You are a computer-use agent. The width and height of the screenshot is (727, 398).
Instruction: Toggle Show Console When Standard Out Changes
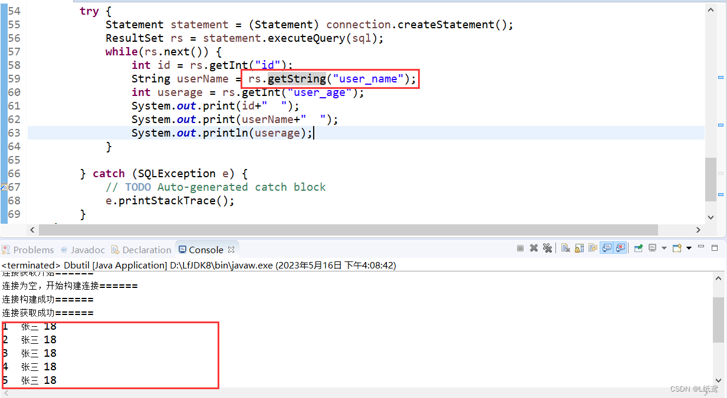[x=606, y=248]
